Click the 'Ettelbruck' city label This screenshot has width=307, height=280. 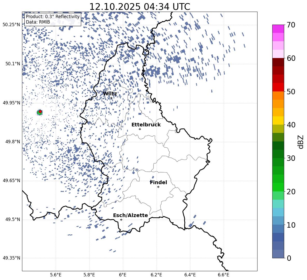[146, 125]
